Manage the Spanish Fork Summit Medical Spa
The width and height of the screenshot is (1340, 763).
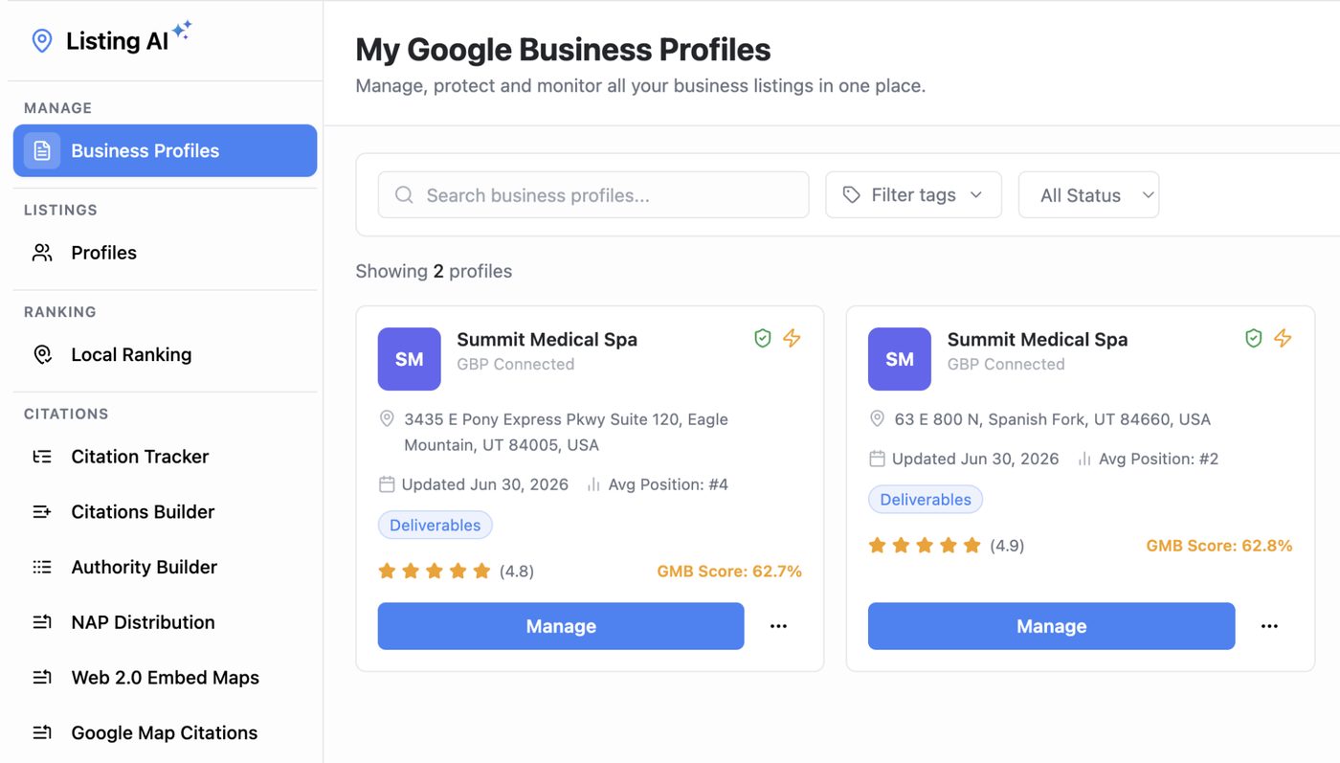(x=1051, y=626)
